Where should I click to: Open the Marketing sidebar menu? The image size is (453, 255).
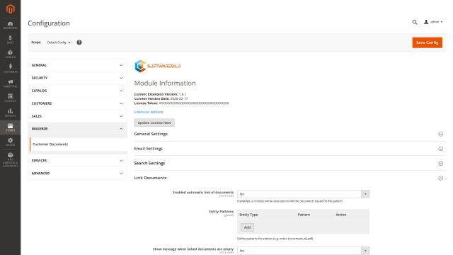coord(10,84)
